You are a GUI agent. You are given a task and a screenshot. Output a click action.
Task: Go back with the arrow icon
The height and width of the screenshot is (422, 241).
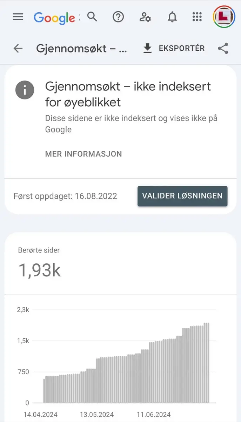18,49
